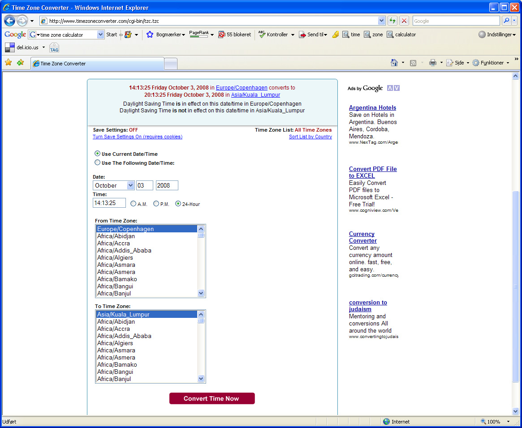522x428 pixels.
Task: Find the word 'calculator' using the toolbar search button
Action: (x=401, y=34)
